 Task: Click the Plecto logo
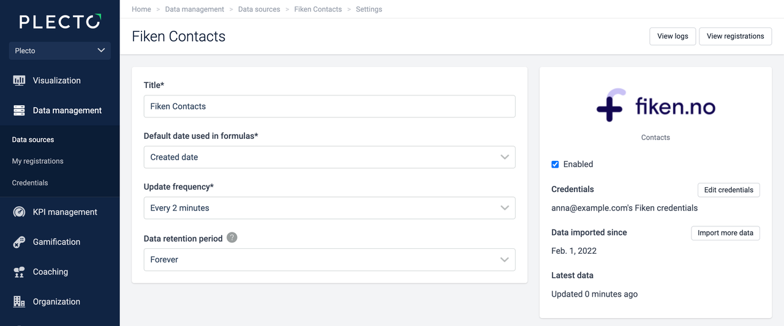tap(59, 22)
